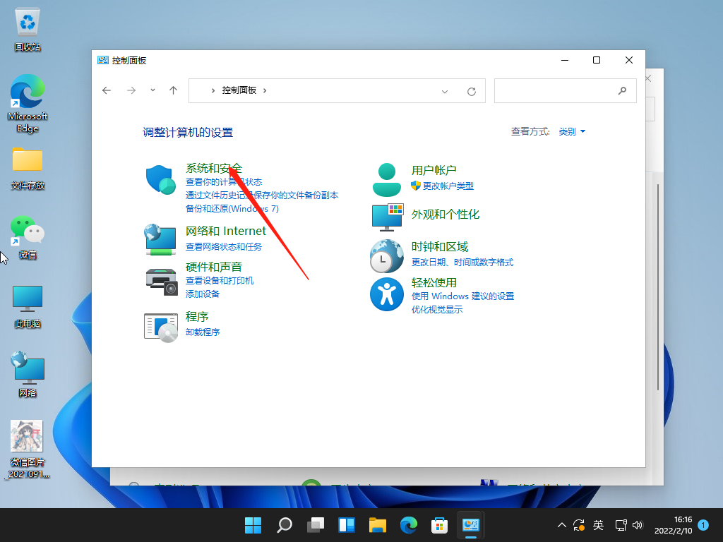Screen dimensions: 723x542
Task: Click the Windows Start button on taskbar
Action: pos(253,525)
